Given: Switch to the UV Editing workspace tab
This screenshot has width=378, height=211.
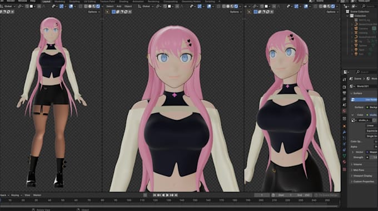Looking at the screenshot, I should tap(90, 2).
